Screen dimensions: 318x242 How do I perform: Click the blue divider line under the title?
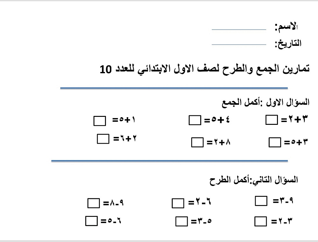pyautogui.click(x=174, y=88)
